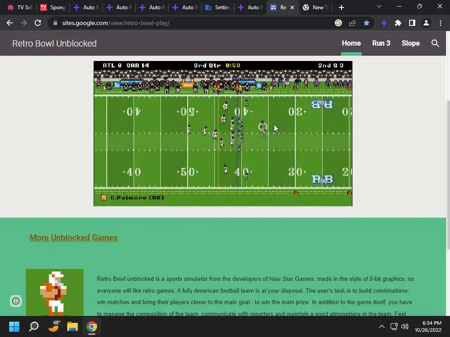Reload the Retro Bowl page

[x=38, y=23]
